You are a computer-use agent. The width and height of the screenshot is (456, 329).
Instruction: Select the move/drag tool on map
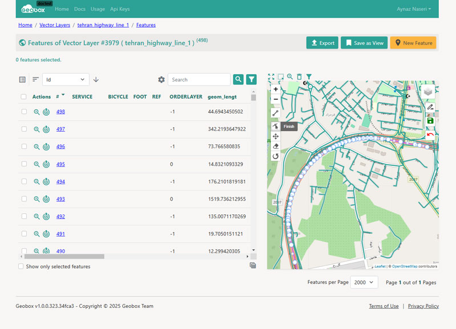coord(276,136)
